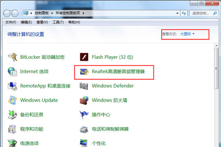The height and width of the screenshot is (147, 221).
Task: Open the Internet 选项 globe icon
Action: 13,72
